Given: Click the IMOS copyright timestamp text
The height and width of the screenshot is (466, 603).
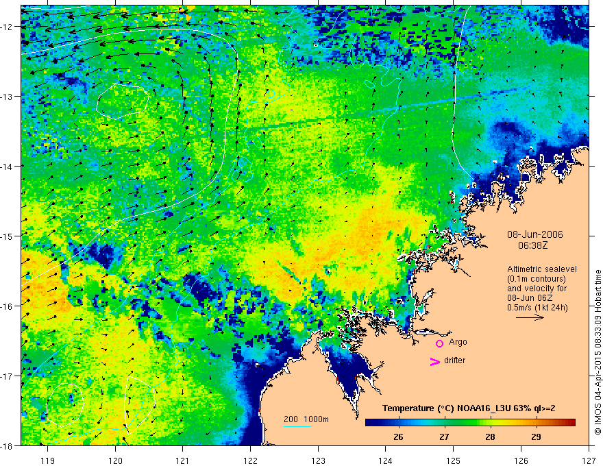Looking at the screenshot, I should tap(598, 352).
